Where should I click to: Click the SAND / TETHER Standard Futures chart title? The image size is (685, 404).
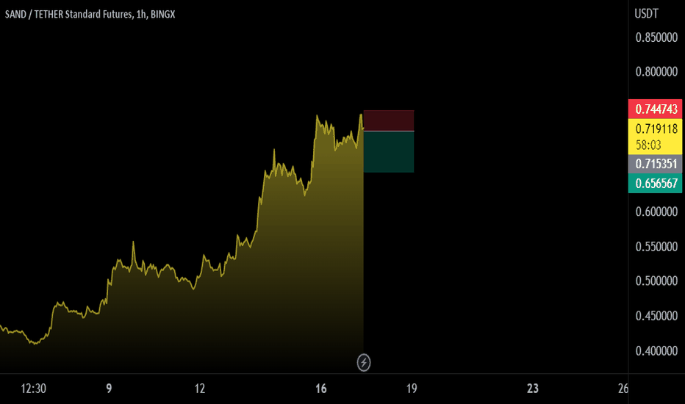pyautogui.click(x=90, y=15)
